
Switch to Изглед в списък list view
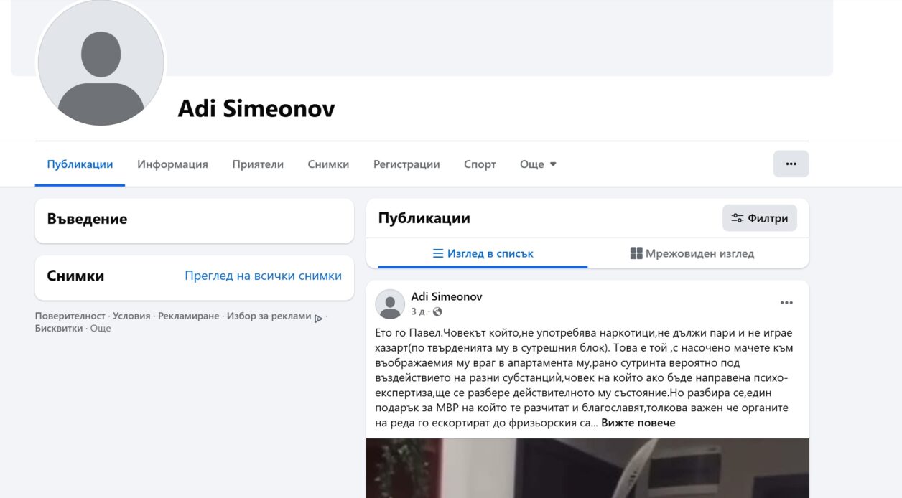click(x=483, y=253)
